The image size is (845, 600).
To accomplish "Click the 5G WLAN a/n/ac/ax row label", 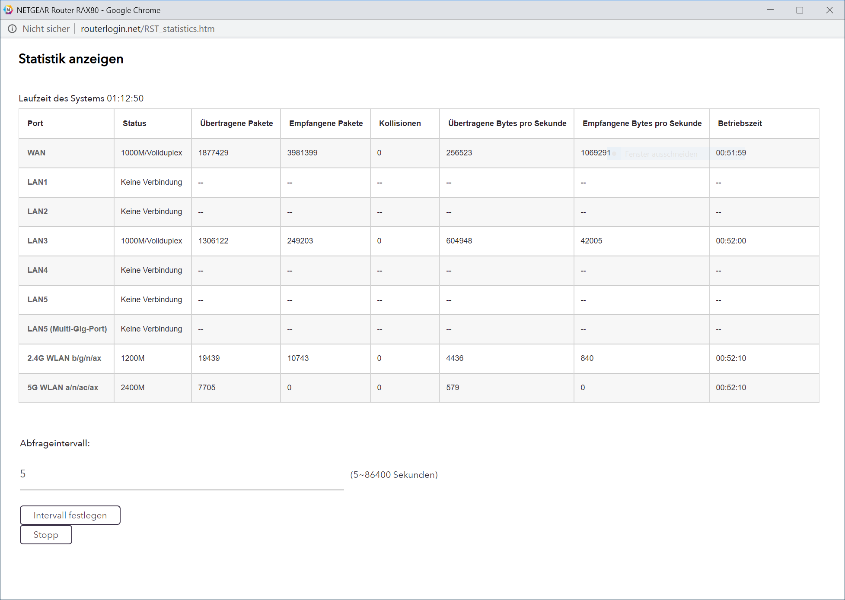I will (63, 388).
